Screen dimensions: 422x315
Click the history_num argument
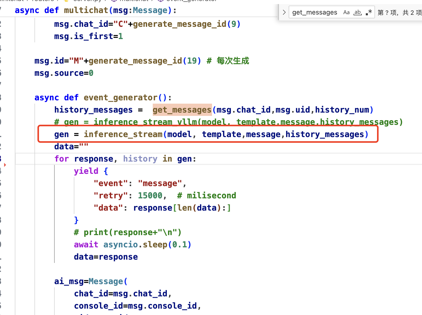tap(342, 110)
